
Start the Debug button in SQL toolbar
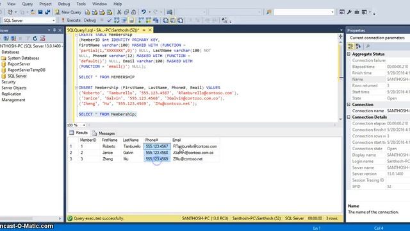click(x=90, y=20)
